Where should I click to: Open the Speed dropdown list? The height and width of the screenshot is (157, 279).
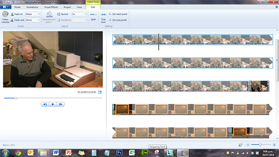[x=79, y=14]
